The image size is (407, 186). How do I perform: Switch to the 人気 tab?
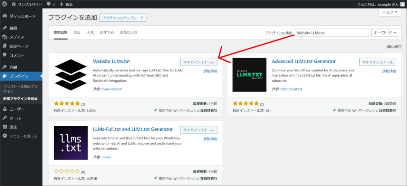pyautogui.click(x=90, y=32)
